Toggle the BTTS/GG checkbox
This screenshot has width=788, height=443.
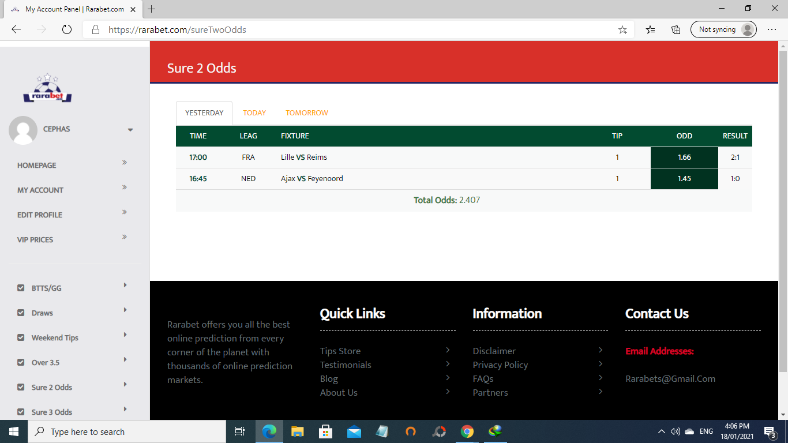coord(21,288)
